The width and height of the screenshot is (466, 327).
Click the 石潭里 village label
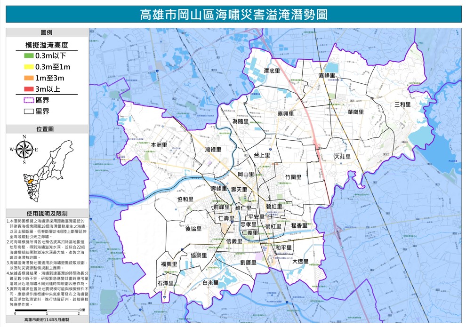[165, 283]
